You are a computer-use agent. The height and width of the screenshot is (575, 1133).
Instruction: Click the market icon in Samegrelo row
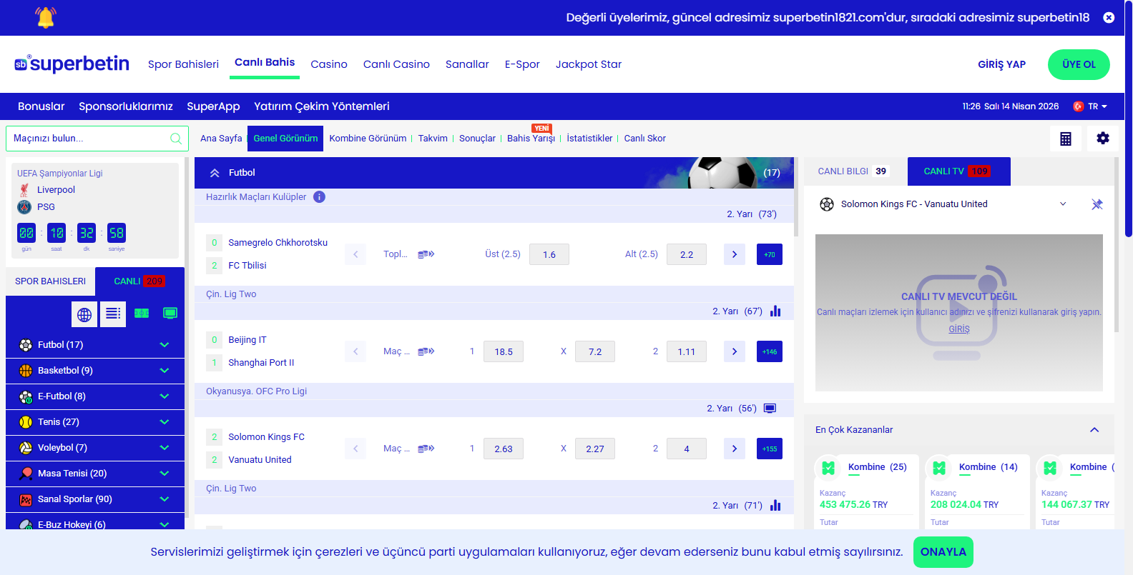[426, 254]
